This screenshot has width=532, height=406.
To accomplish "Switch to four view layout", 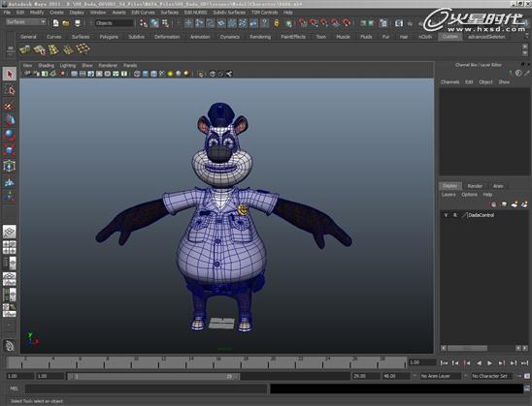I will click(10, 247).
